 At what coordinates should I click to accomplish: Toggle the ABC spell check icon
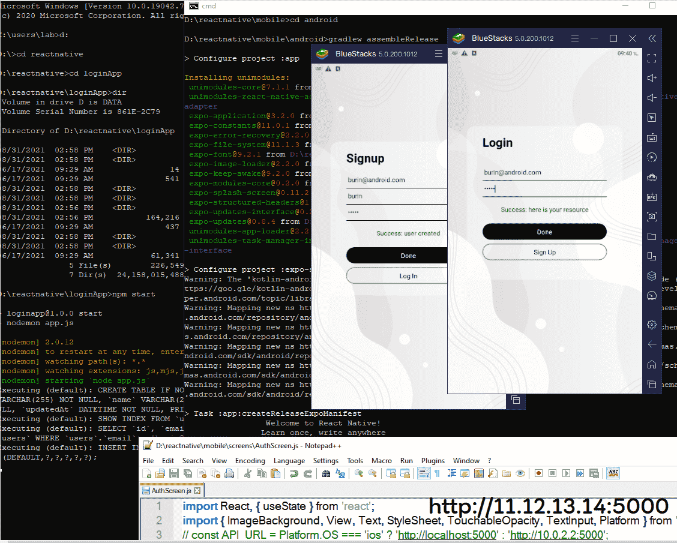coord(613,473)
